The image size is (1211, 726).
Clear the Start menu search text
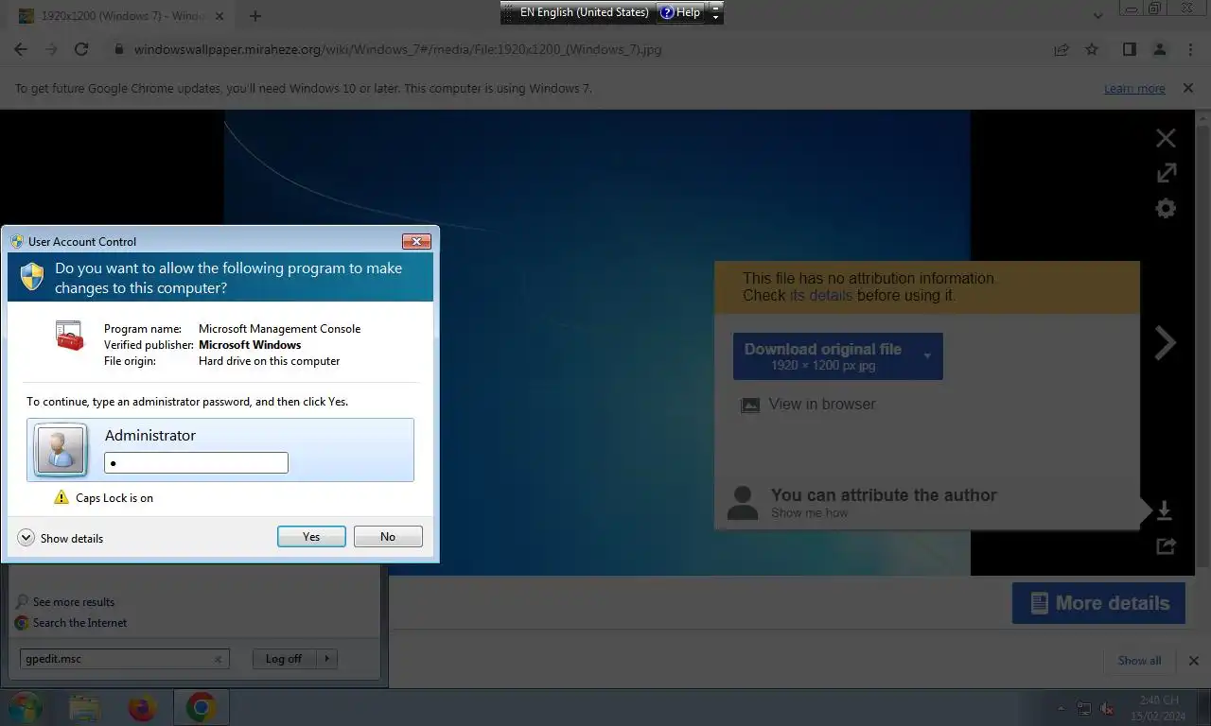pyautogui.click(x=219, y=660)
